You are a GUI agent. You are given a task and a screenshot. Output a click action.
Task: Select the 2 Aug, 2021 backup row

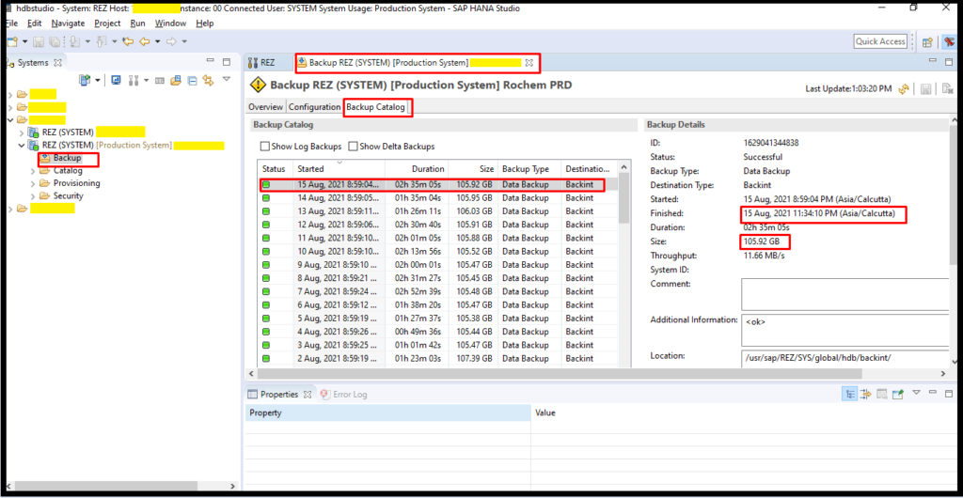click(438, 358)
